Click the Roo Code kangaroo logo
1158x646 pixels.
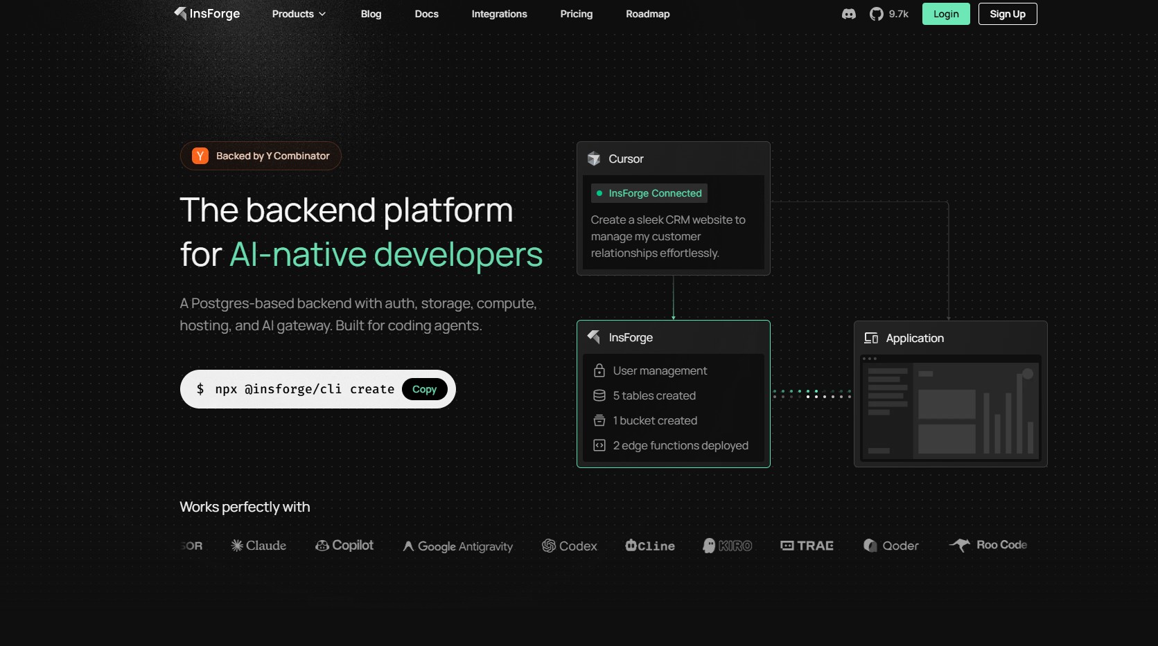pyautogui.click(x=988, y=545)
